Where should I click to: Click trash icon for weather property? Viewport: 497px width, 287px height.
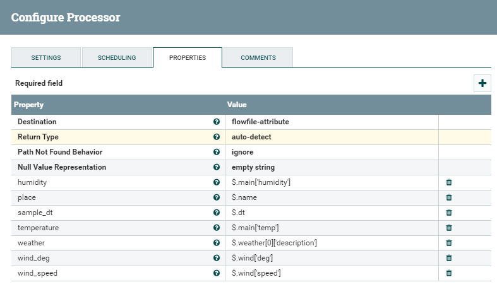449,243
